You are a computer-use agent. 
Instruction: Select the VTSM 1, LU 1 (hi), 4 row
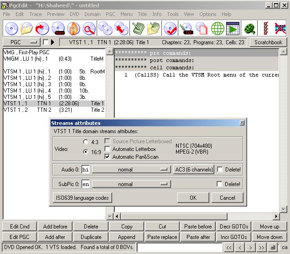click(54, 91)
